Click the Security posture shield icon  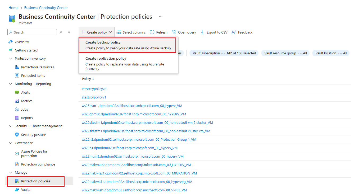17,135
